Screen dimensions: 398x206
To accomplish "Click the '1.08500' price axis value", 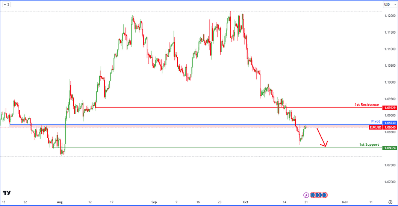I will click(390, 132).
